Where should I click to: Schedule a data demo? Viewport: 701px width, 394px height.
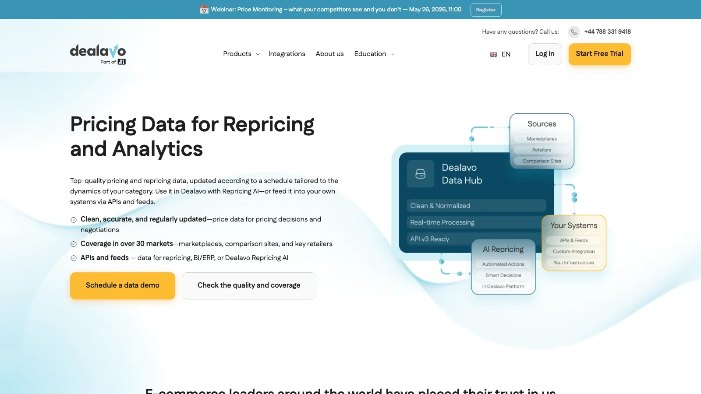pos(123,285)
